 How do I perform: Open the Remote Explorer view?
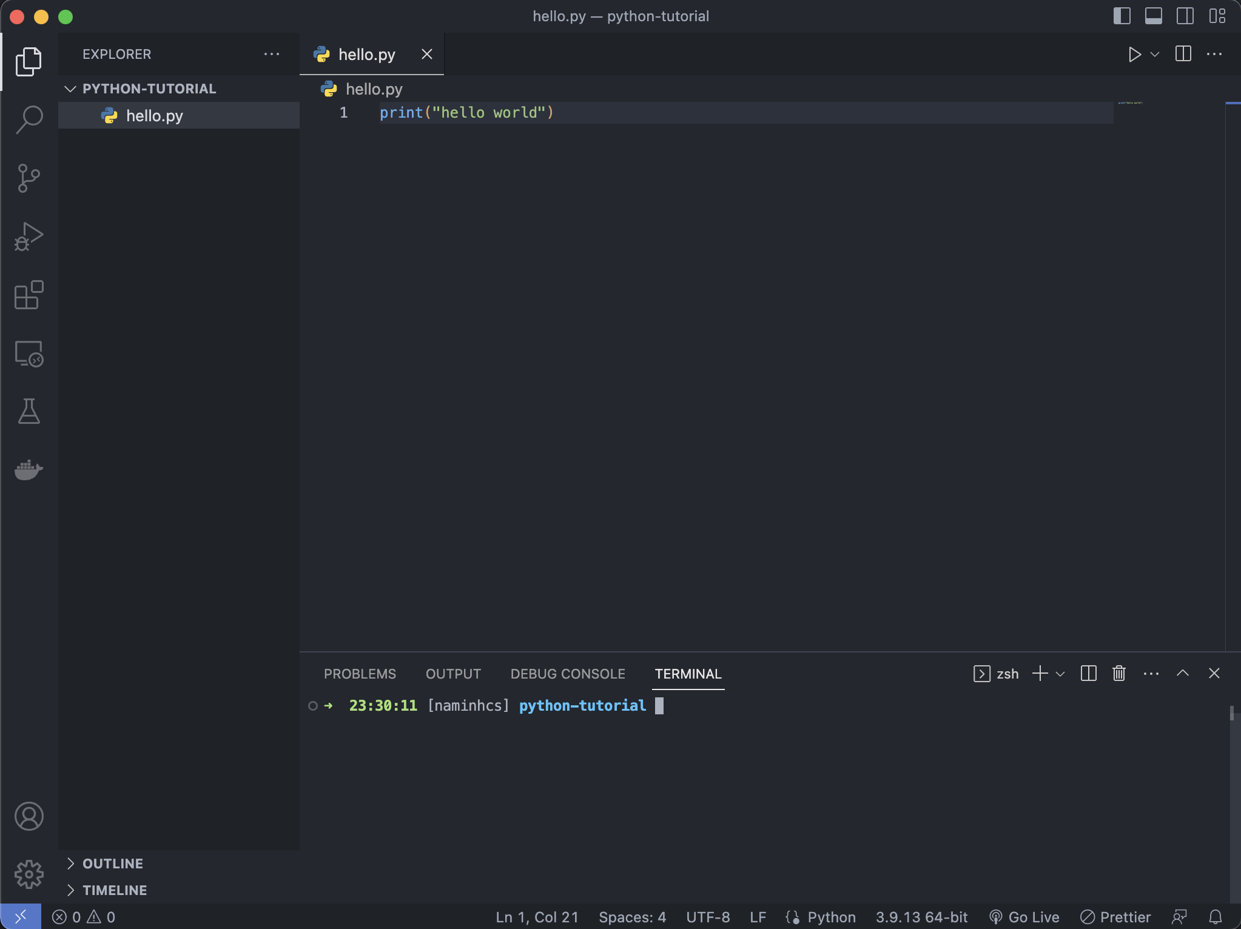[x=29, y=354]
